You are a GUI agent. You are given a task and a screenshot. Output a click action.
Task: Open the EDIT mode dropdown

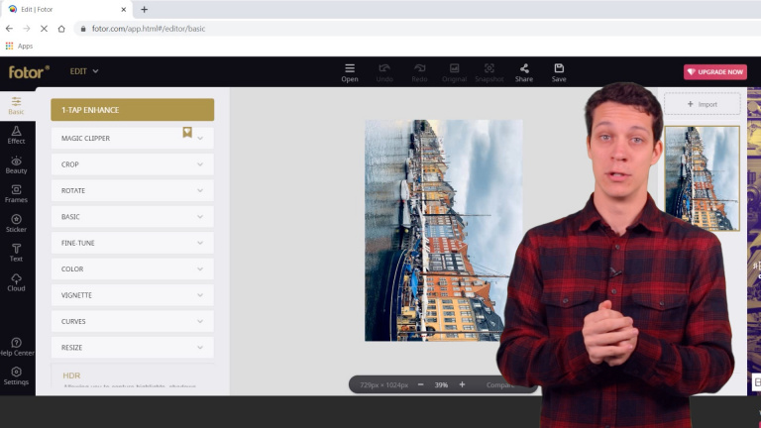pos(84,71)
